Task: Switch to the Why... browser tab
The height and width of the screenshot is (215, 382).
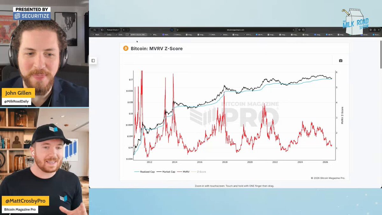Action: [x=154, y=34]
